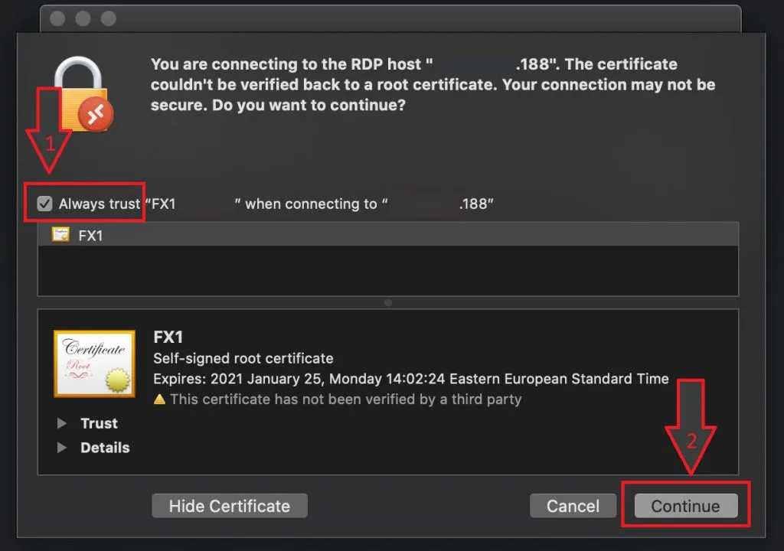This screenshot has width=784, height=551.
Task: Click Hide Certificate button
Action: click(x=230, y=506)
